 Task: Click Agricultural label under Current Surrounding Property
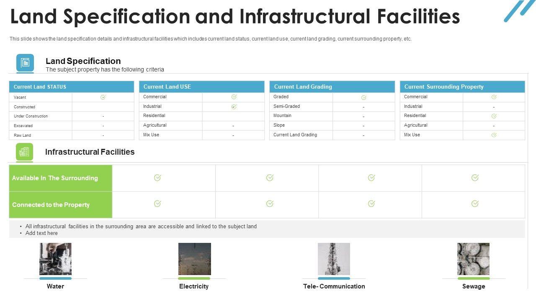click(x=416, y=125)
